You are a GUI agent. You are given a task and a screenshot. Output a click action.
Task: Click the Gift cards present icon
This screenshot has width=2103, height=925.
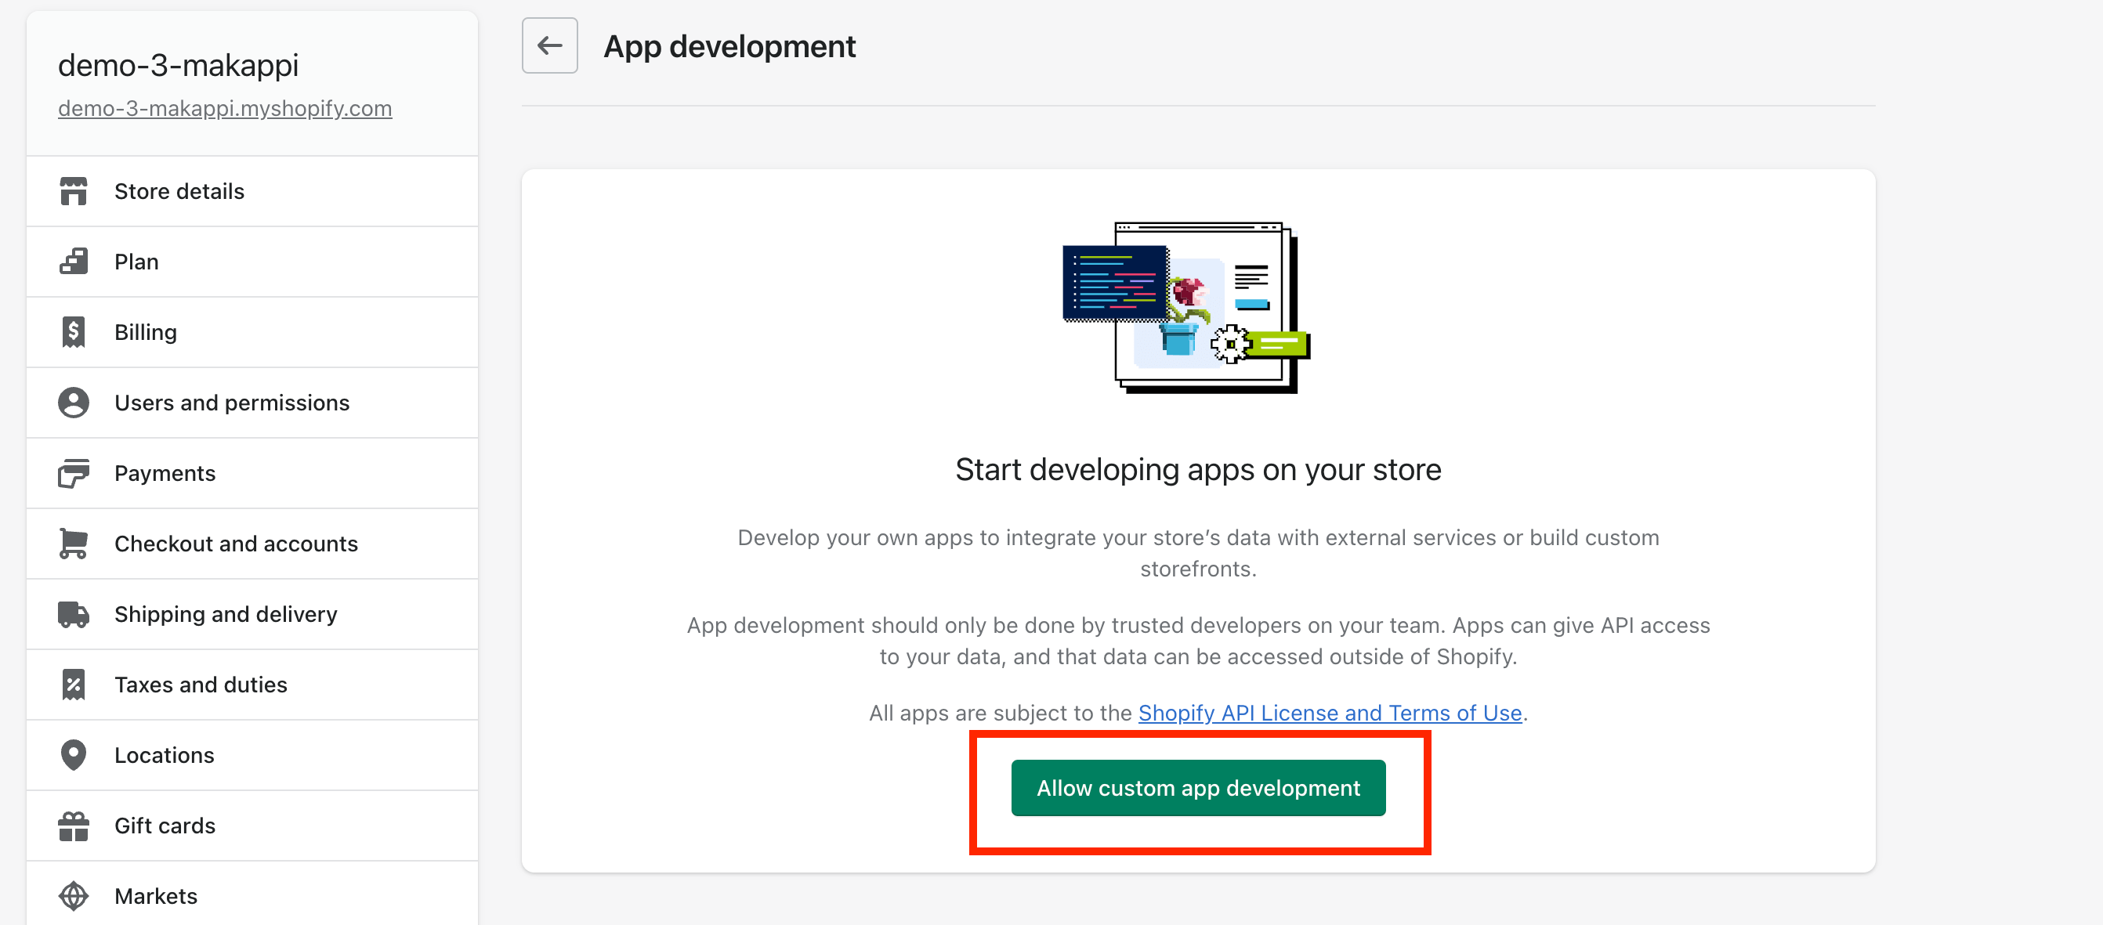(74, 826)
